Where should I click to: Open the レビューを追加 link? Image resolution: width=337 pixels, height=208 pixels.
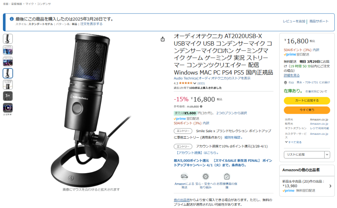click(x=294, y=21)
